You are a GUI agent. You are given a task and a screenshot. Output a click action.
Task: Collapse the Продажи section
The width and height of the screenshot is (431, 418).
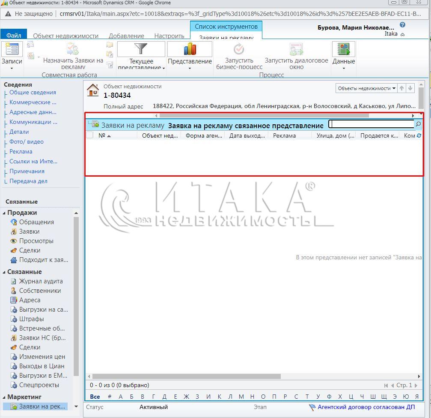point(4,213)
